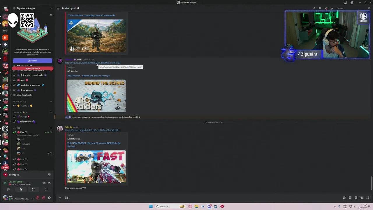Show pinned messages
The image size is (373, 210).
pos(326,8)
